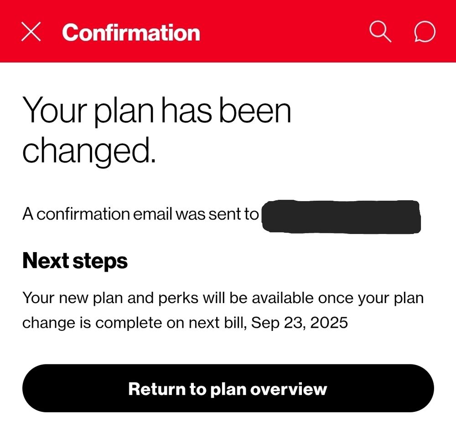Open search using the magnifying glass icon
Image resolution: width=456 pixels, height=441 pixels.
pos(380,31)
